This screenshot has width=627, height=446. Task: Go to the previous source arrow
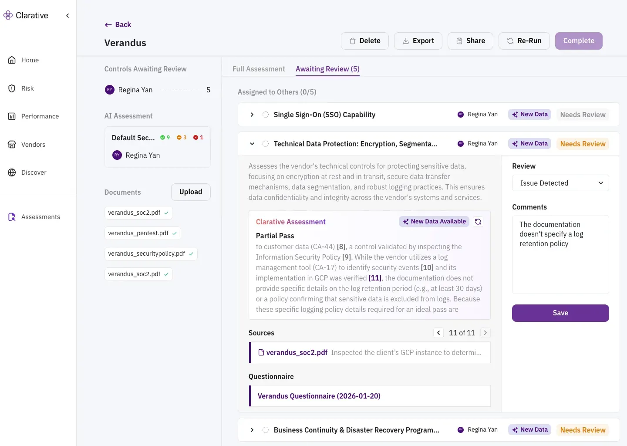438,333
